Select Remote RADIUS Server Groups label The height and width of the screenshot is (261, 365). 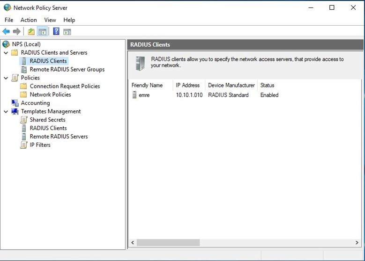67,69
